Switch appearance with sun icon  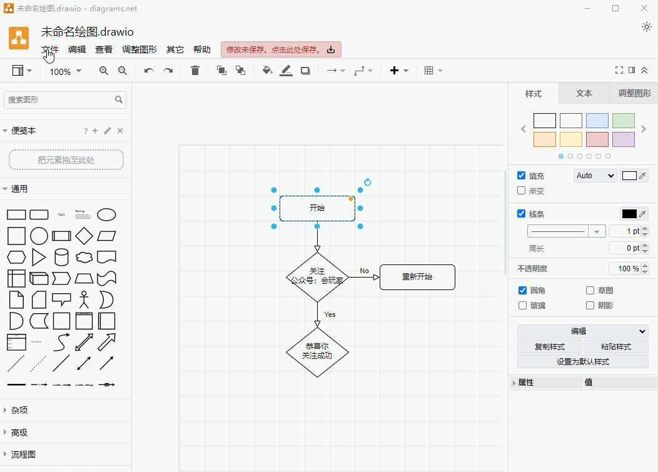click(647, 28)
